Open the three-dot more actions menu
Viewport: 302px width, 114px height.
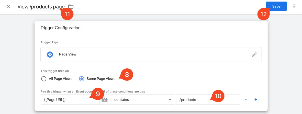(294, 6)
